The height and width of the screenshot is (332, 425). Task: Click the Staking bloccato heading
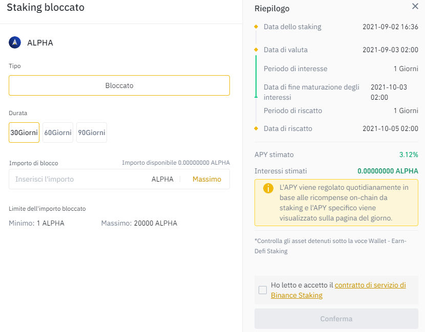click(46, 7)
